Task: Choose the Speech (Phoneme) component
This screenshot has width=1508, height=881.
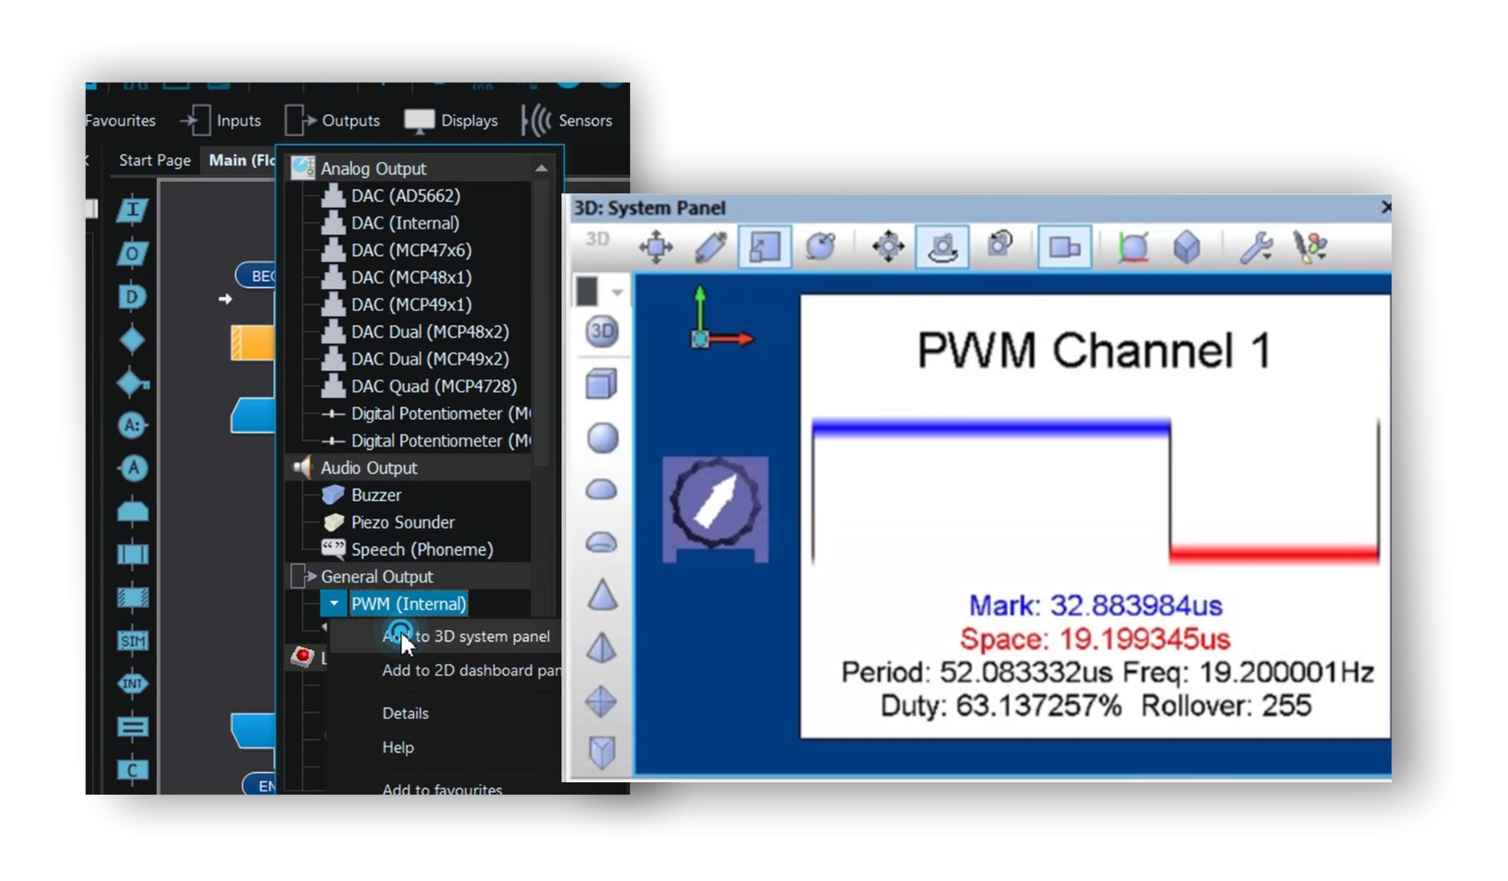Action: [x=408, y=550]
